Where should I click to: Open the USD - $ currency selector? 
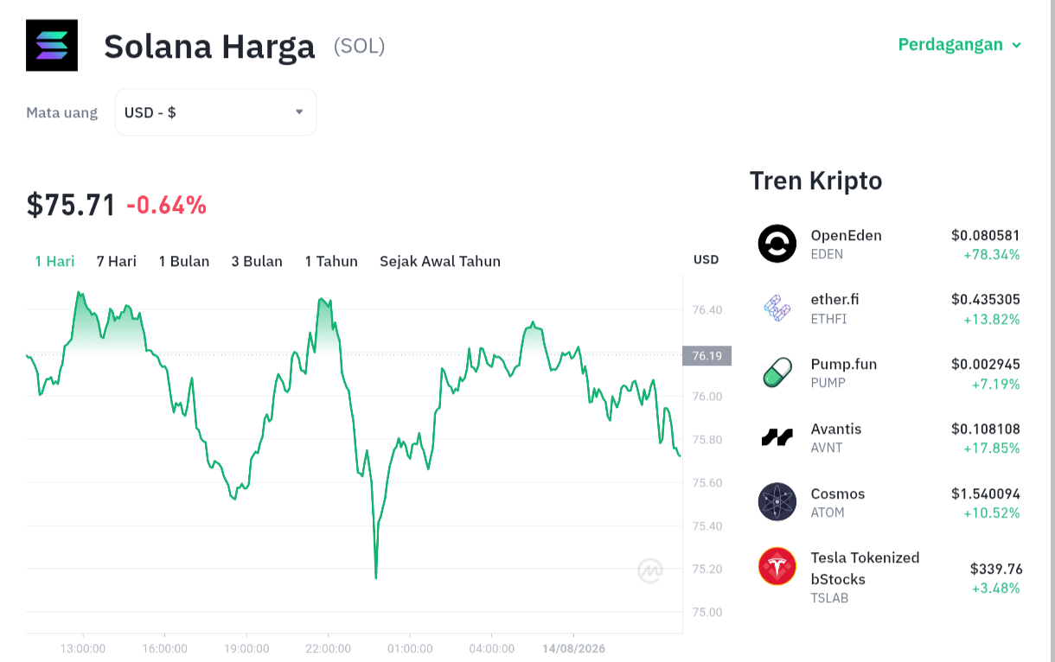(x=215, y=112)
